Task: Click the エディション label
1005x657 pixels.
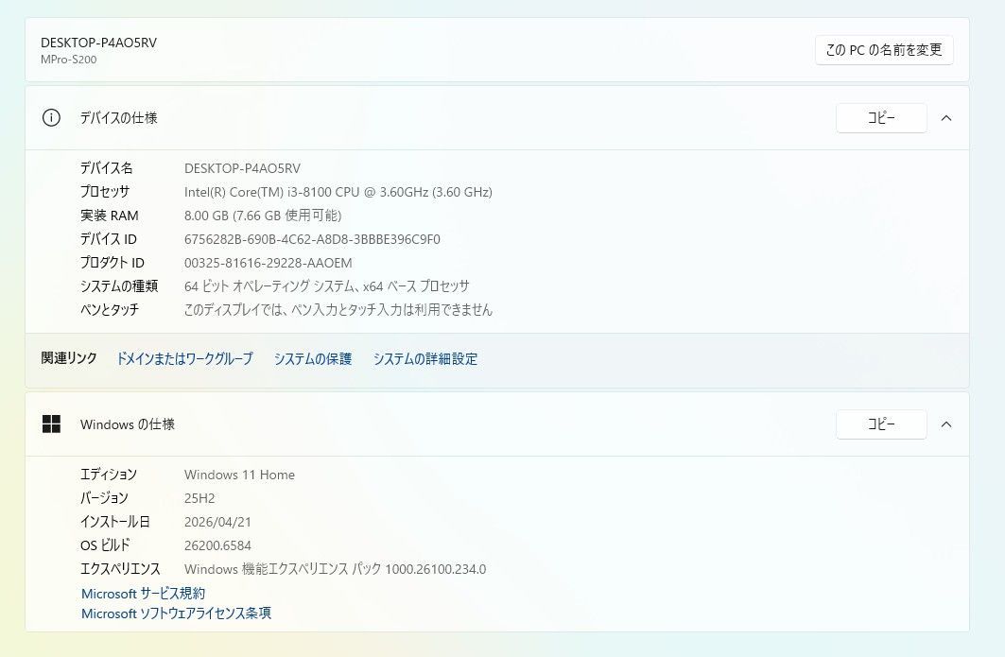Action: (x=109, y=475)
